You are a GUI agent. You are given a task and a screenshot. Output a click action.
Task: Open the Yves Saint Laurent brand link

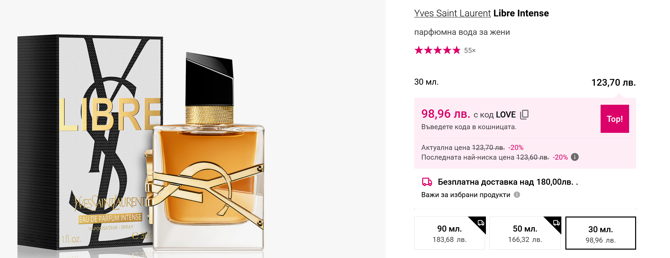pos(452,13)
